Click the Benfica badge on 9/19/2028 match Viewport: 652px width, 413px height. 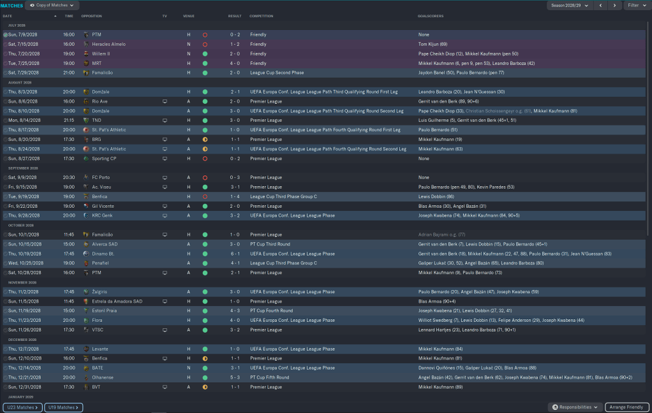point(86,197)
